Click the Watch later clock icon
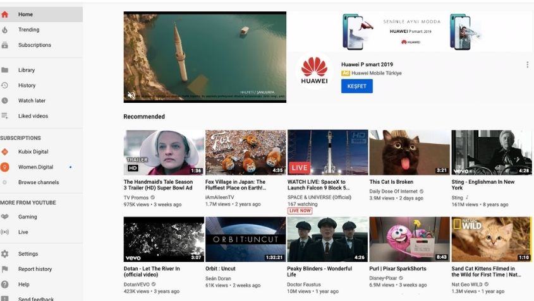Image resolution: width=534 pixels, height=301 pixels. [x=5, y=101]
